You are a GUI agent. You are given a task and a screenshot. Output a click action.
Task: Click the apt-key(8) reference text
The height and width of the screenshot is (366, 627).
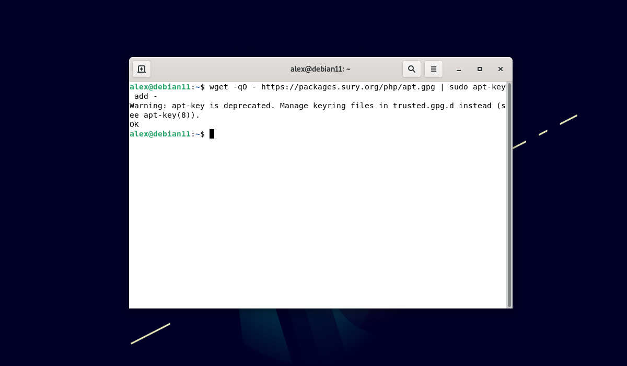click(x=169, y=115)
